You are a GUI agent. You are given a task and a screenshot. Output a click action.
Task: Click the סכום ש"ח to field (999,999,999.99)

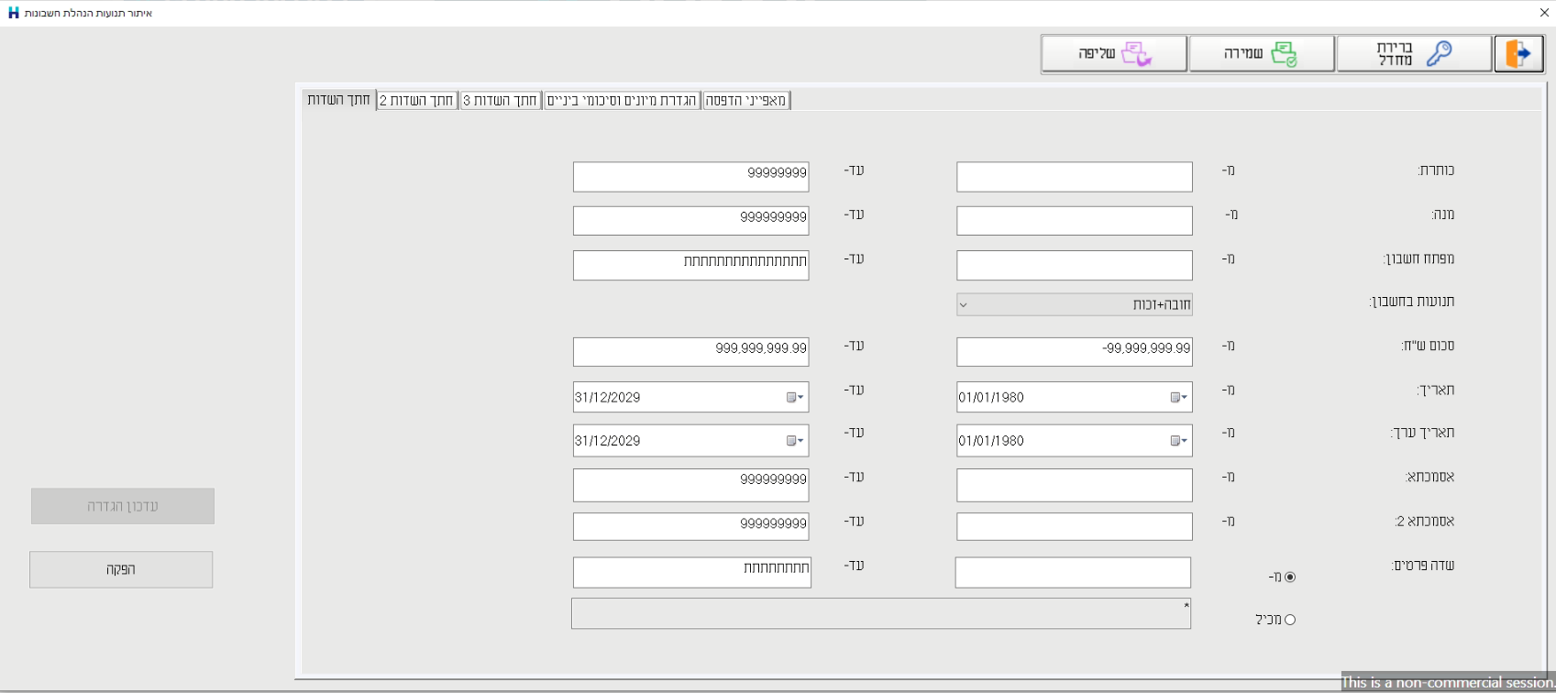tap(691, 352)
